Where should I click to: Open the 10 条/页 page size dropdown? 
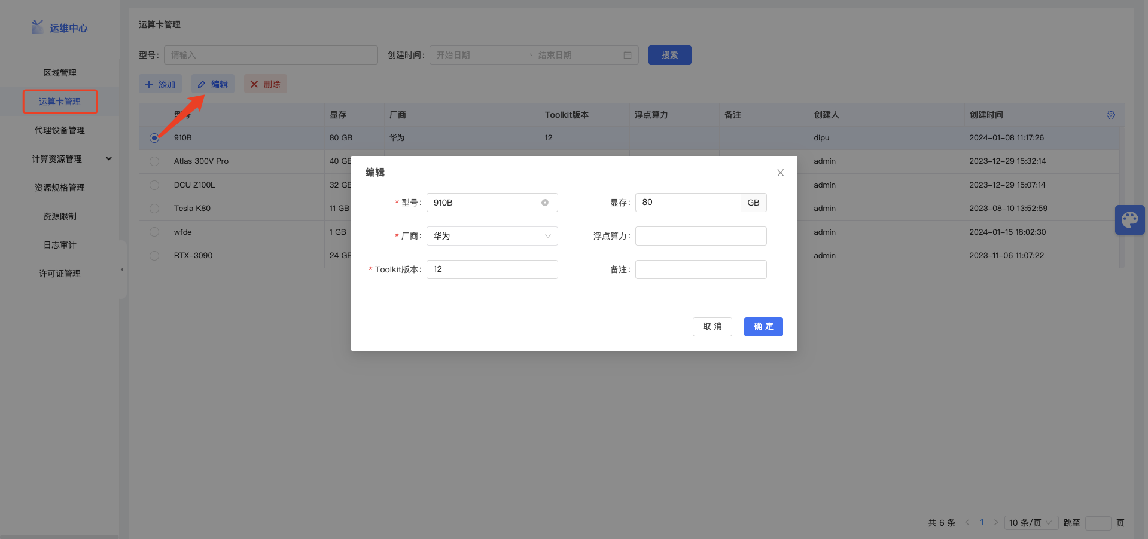1031,523
